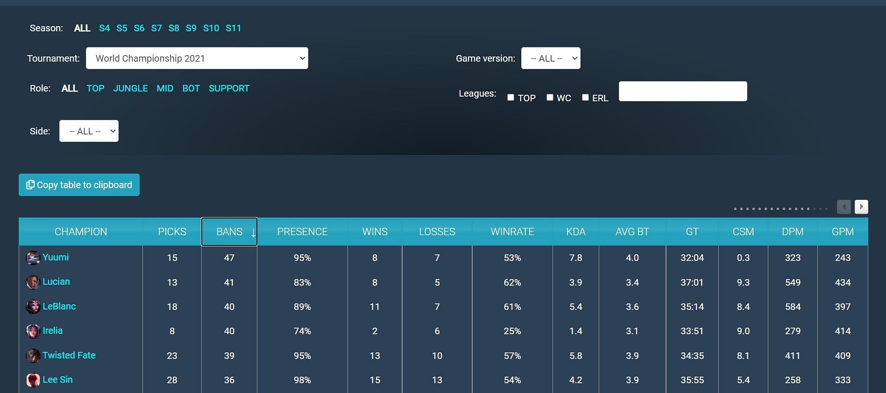Image resolution: width=886 pixels, height=393 pixels.
Task: Click the Yuumi champion portrait icon
Action: [x=33, y=258]
